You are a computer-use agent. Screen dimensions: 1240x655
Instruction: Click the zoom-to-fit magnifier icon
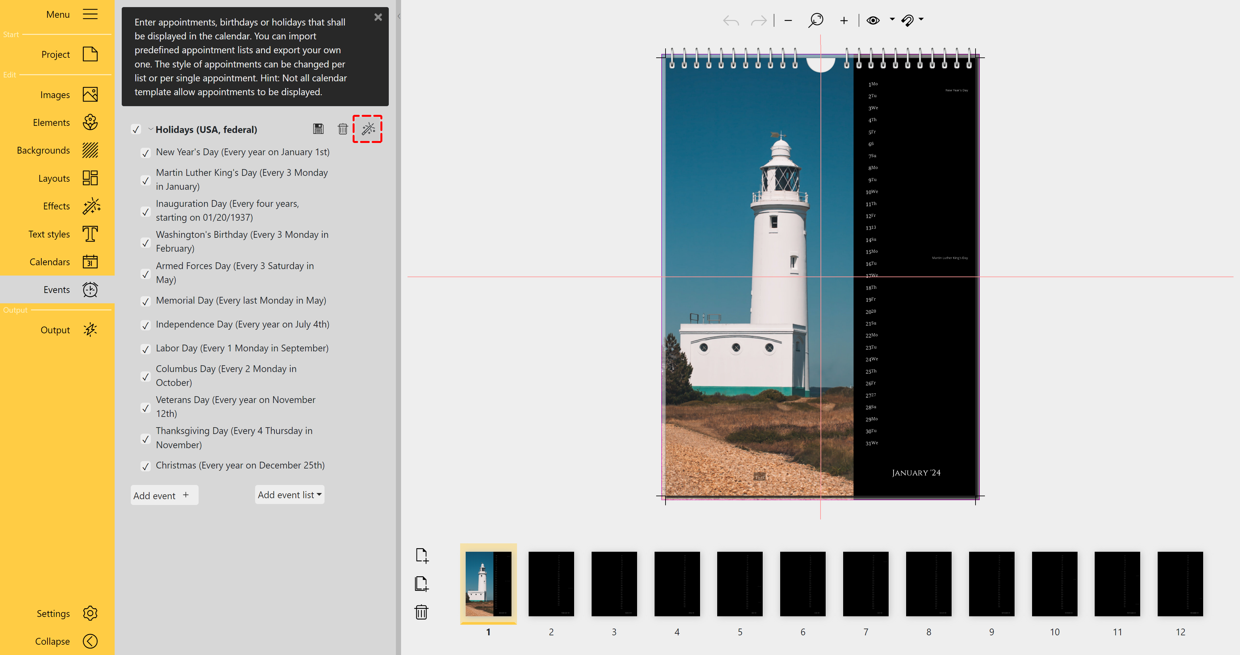816,20
